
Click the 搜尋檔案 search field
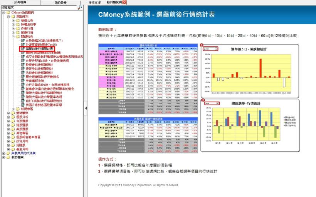(x=39, y=7)
